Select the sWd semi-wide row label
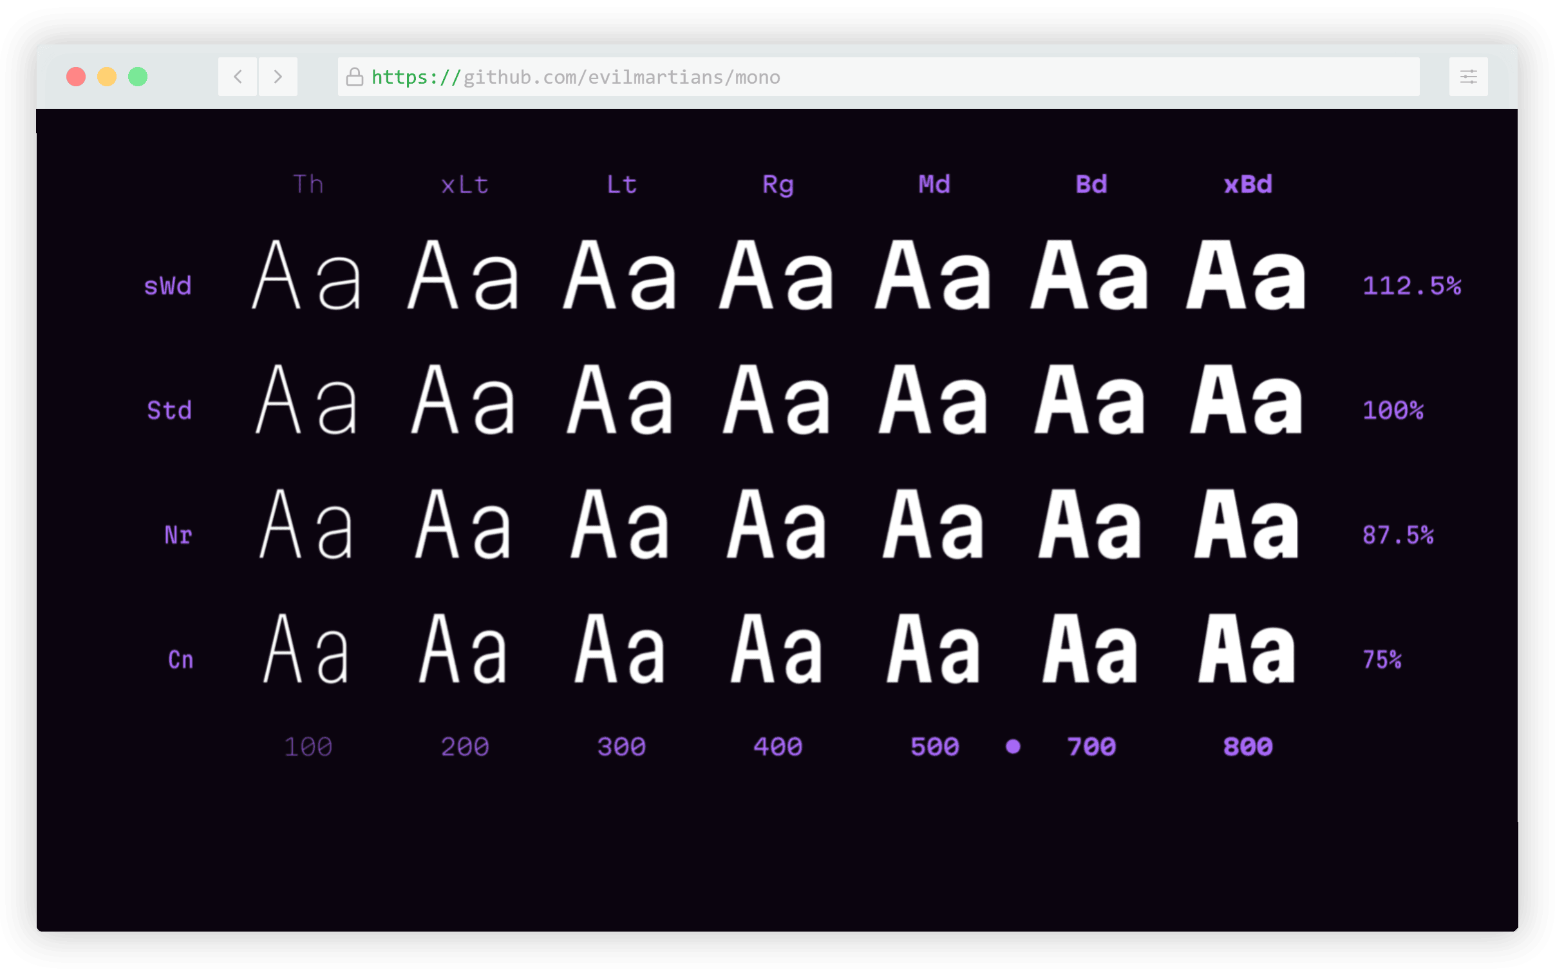Viewport: 1555px width, 976px height. (168, 286)
